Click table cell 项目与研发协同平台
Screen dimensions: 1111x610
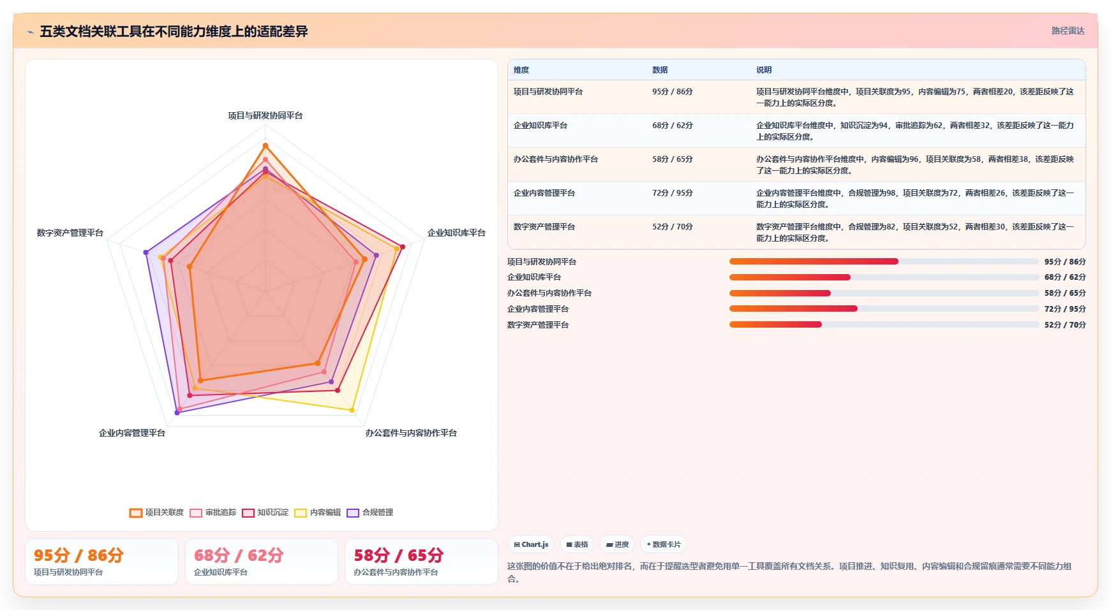click(x=548, y=92)
